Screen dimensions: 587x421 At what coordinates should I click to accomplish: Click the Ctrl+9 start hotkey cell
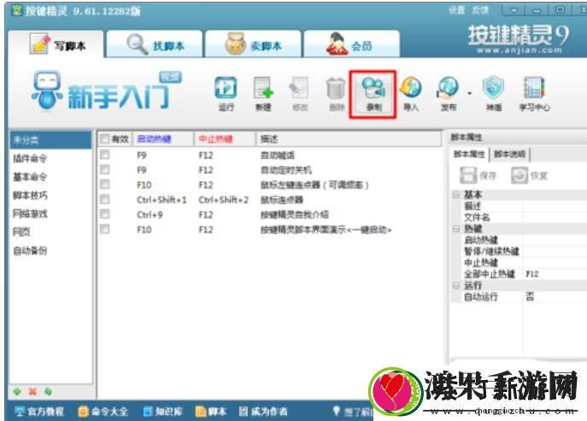coord(150,215)
